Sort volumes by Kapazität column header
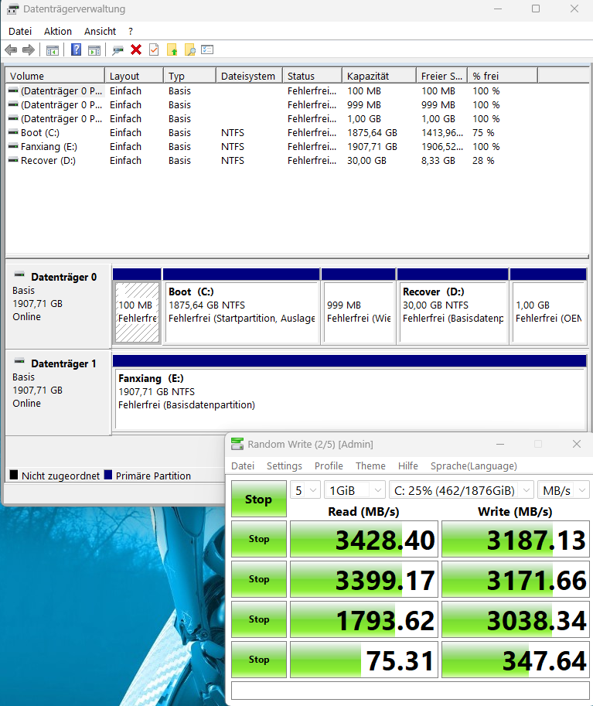Viewport: 593px width, 706px height. coord(368,76)
